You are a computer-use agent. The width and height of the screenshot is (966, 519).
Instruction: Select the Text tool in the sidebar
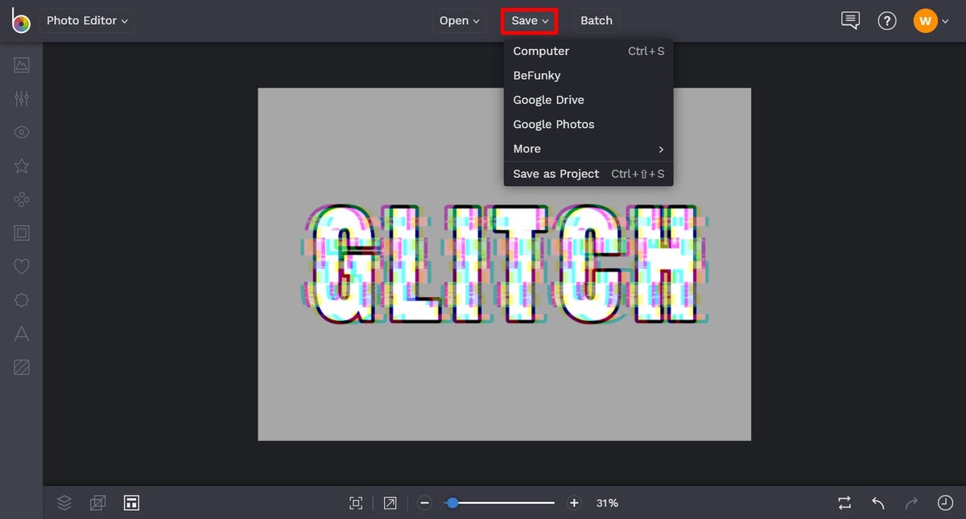point(22,333)
